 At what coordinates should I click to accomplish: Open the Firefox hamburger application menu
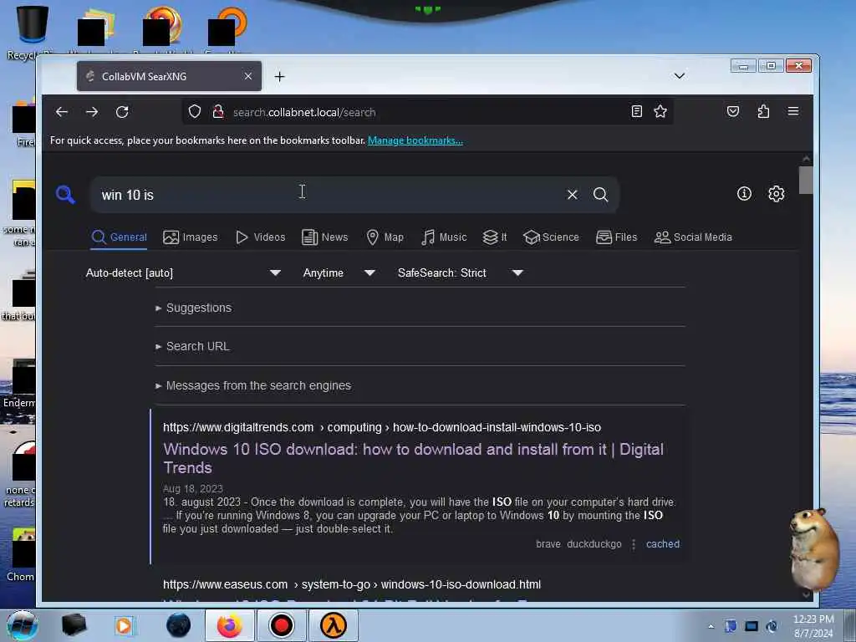pyautogui.click(x=793, y=111)
